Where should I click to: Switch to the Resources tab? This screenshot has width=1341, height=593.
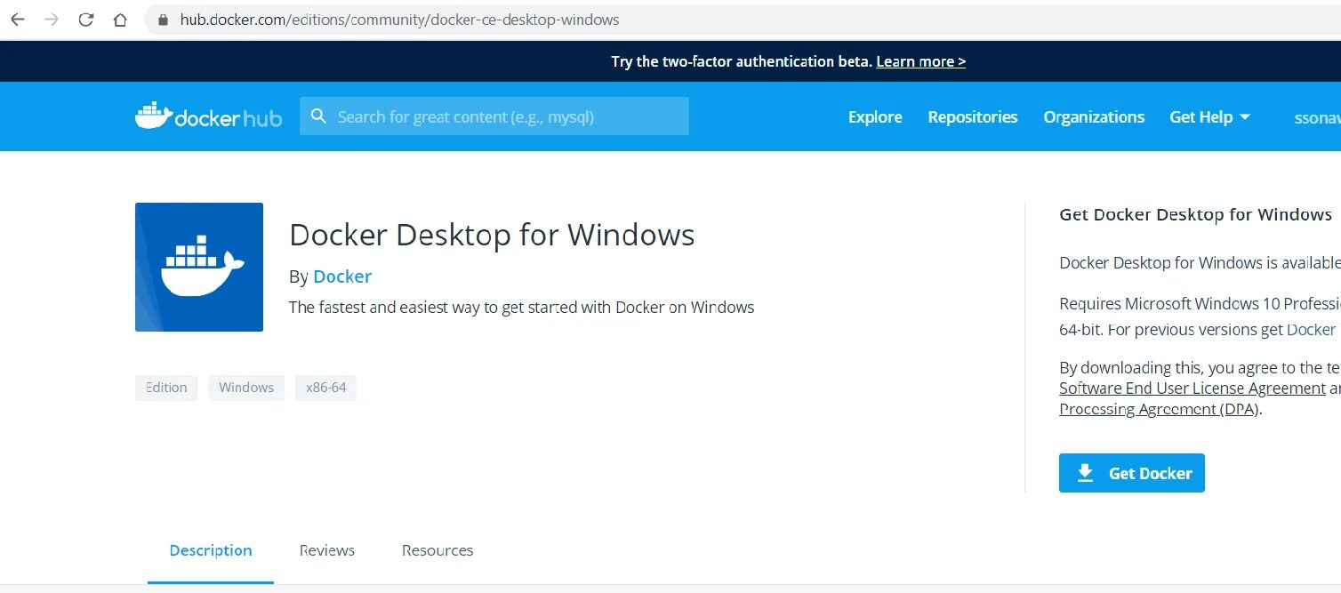[438, 550]
